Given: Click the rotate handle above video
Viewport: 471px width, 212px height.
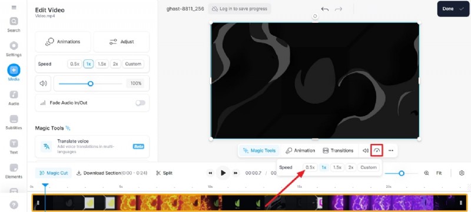Looking at the screenshot, I should tap(315, 16).
